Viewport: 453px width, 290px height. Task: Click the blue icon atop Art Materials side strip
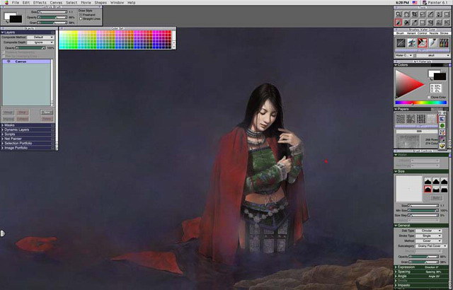442,119
